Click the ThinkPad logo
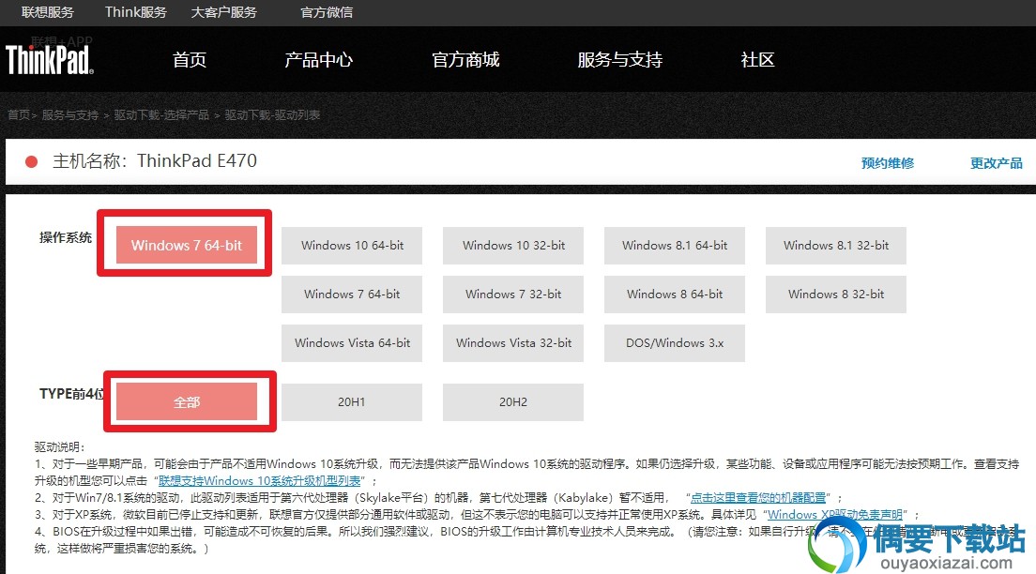The width and height of the screenshot is (1036, 574). click(50, 59)
